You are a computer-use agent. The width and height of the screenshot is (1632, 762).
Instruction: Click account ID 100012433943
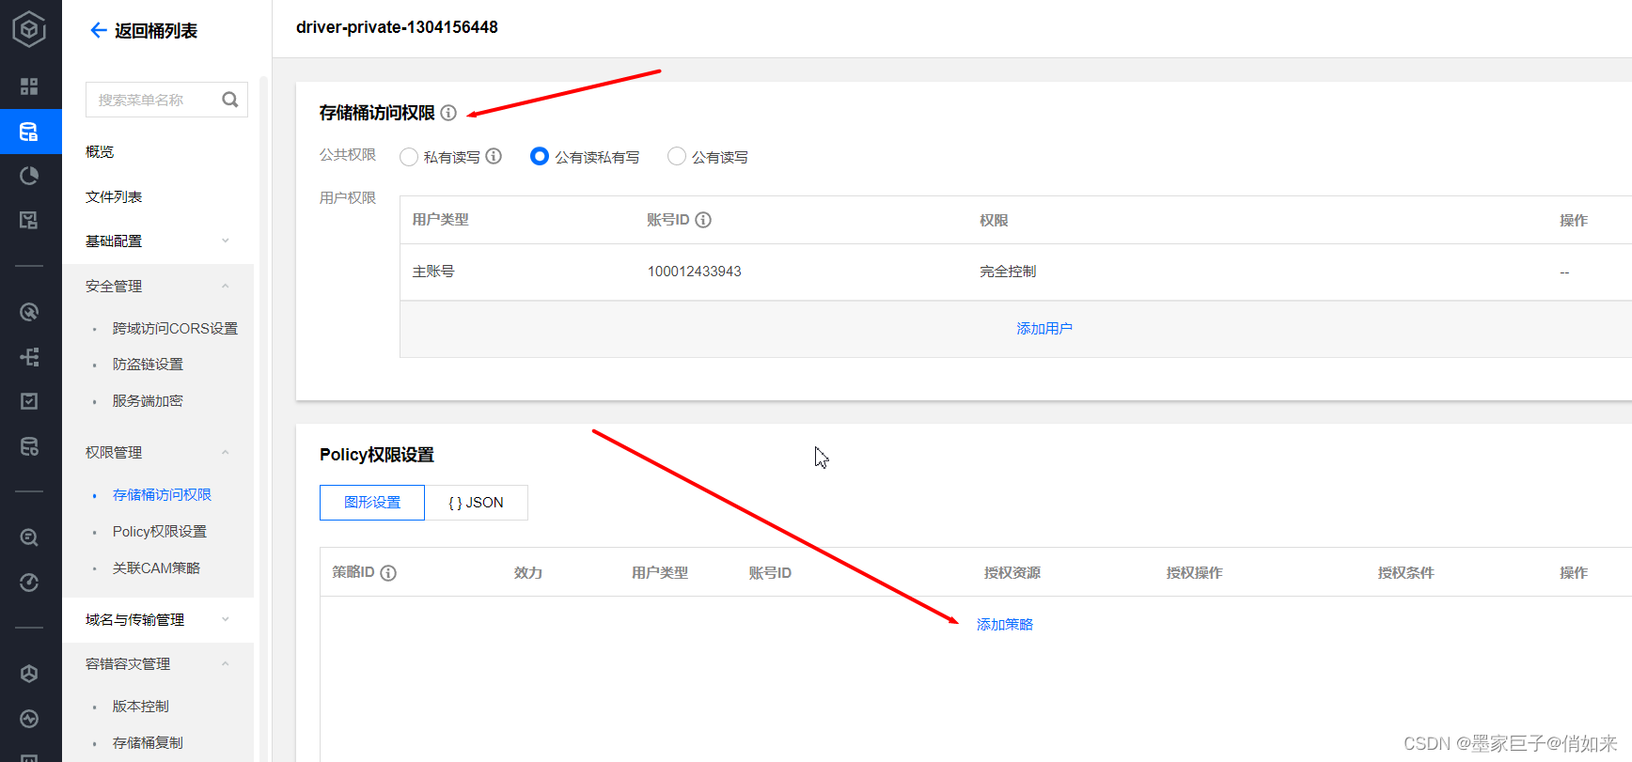click(x=694, y=272)
